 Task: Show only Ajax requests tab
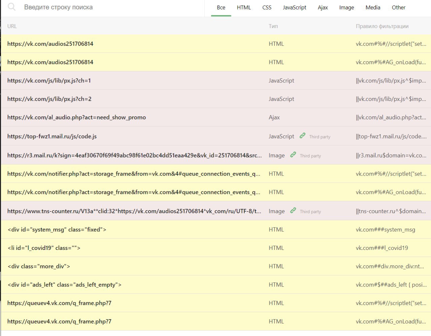[x=323, y=7]
